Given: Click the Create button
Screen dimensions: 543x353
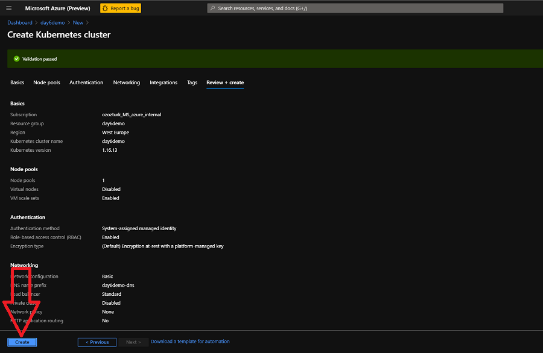Looking at the screenshot, I should pyautogui.click(x=22, y=342).
